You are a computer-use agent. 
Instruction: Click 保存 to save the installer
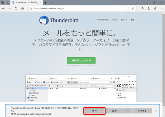point(114,111)
